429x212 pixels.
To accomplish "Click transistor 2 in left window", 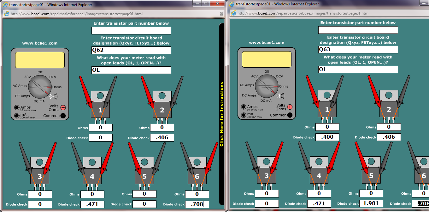I will pos(162,104).
